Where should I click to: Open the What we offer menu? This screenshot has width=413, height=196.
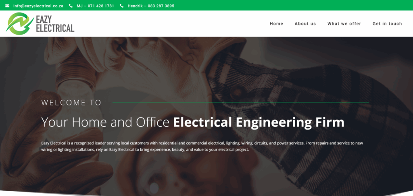344,24
